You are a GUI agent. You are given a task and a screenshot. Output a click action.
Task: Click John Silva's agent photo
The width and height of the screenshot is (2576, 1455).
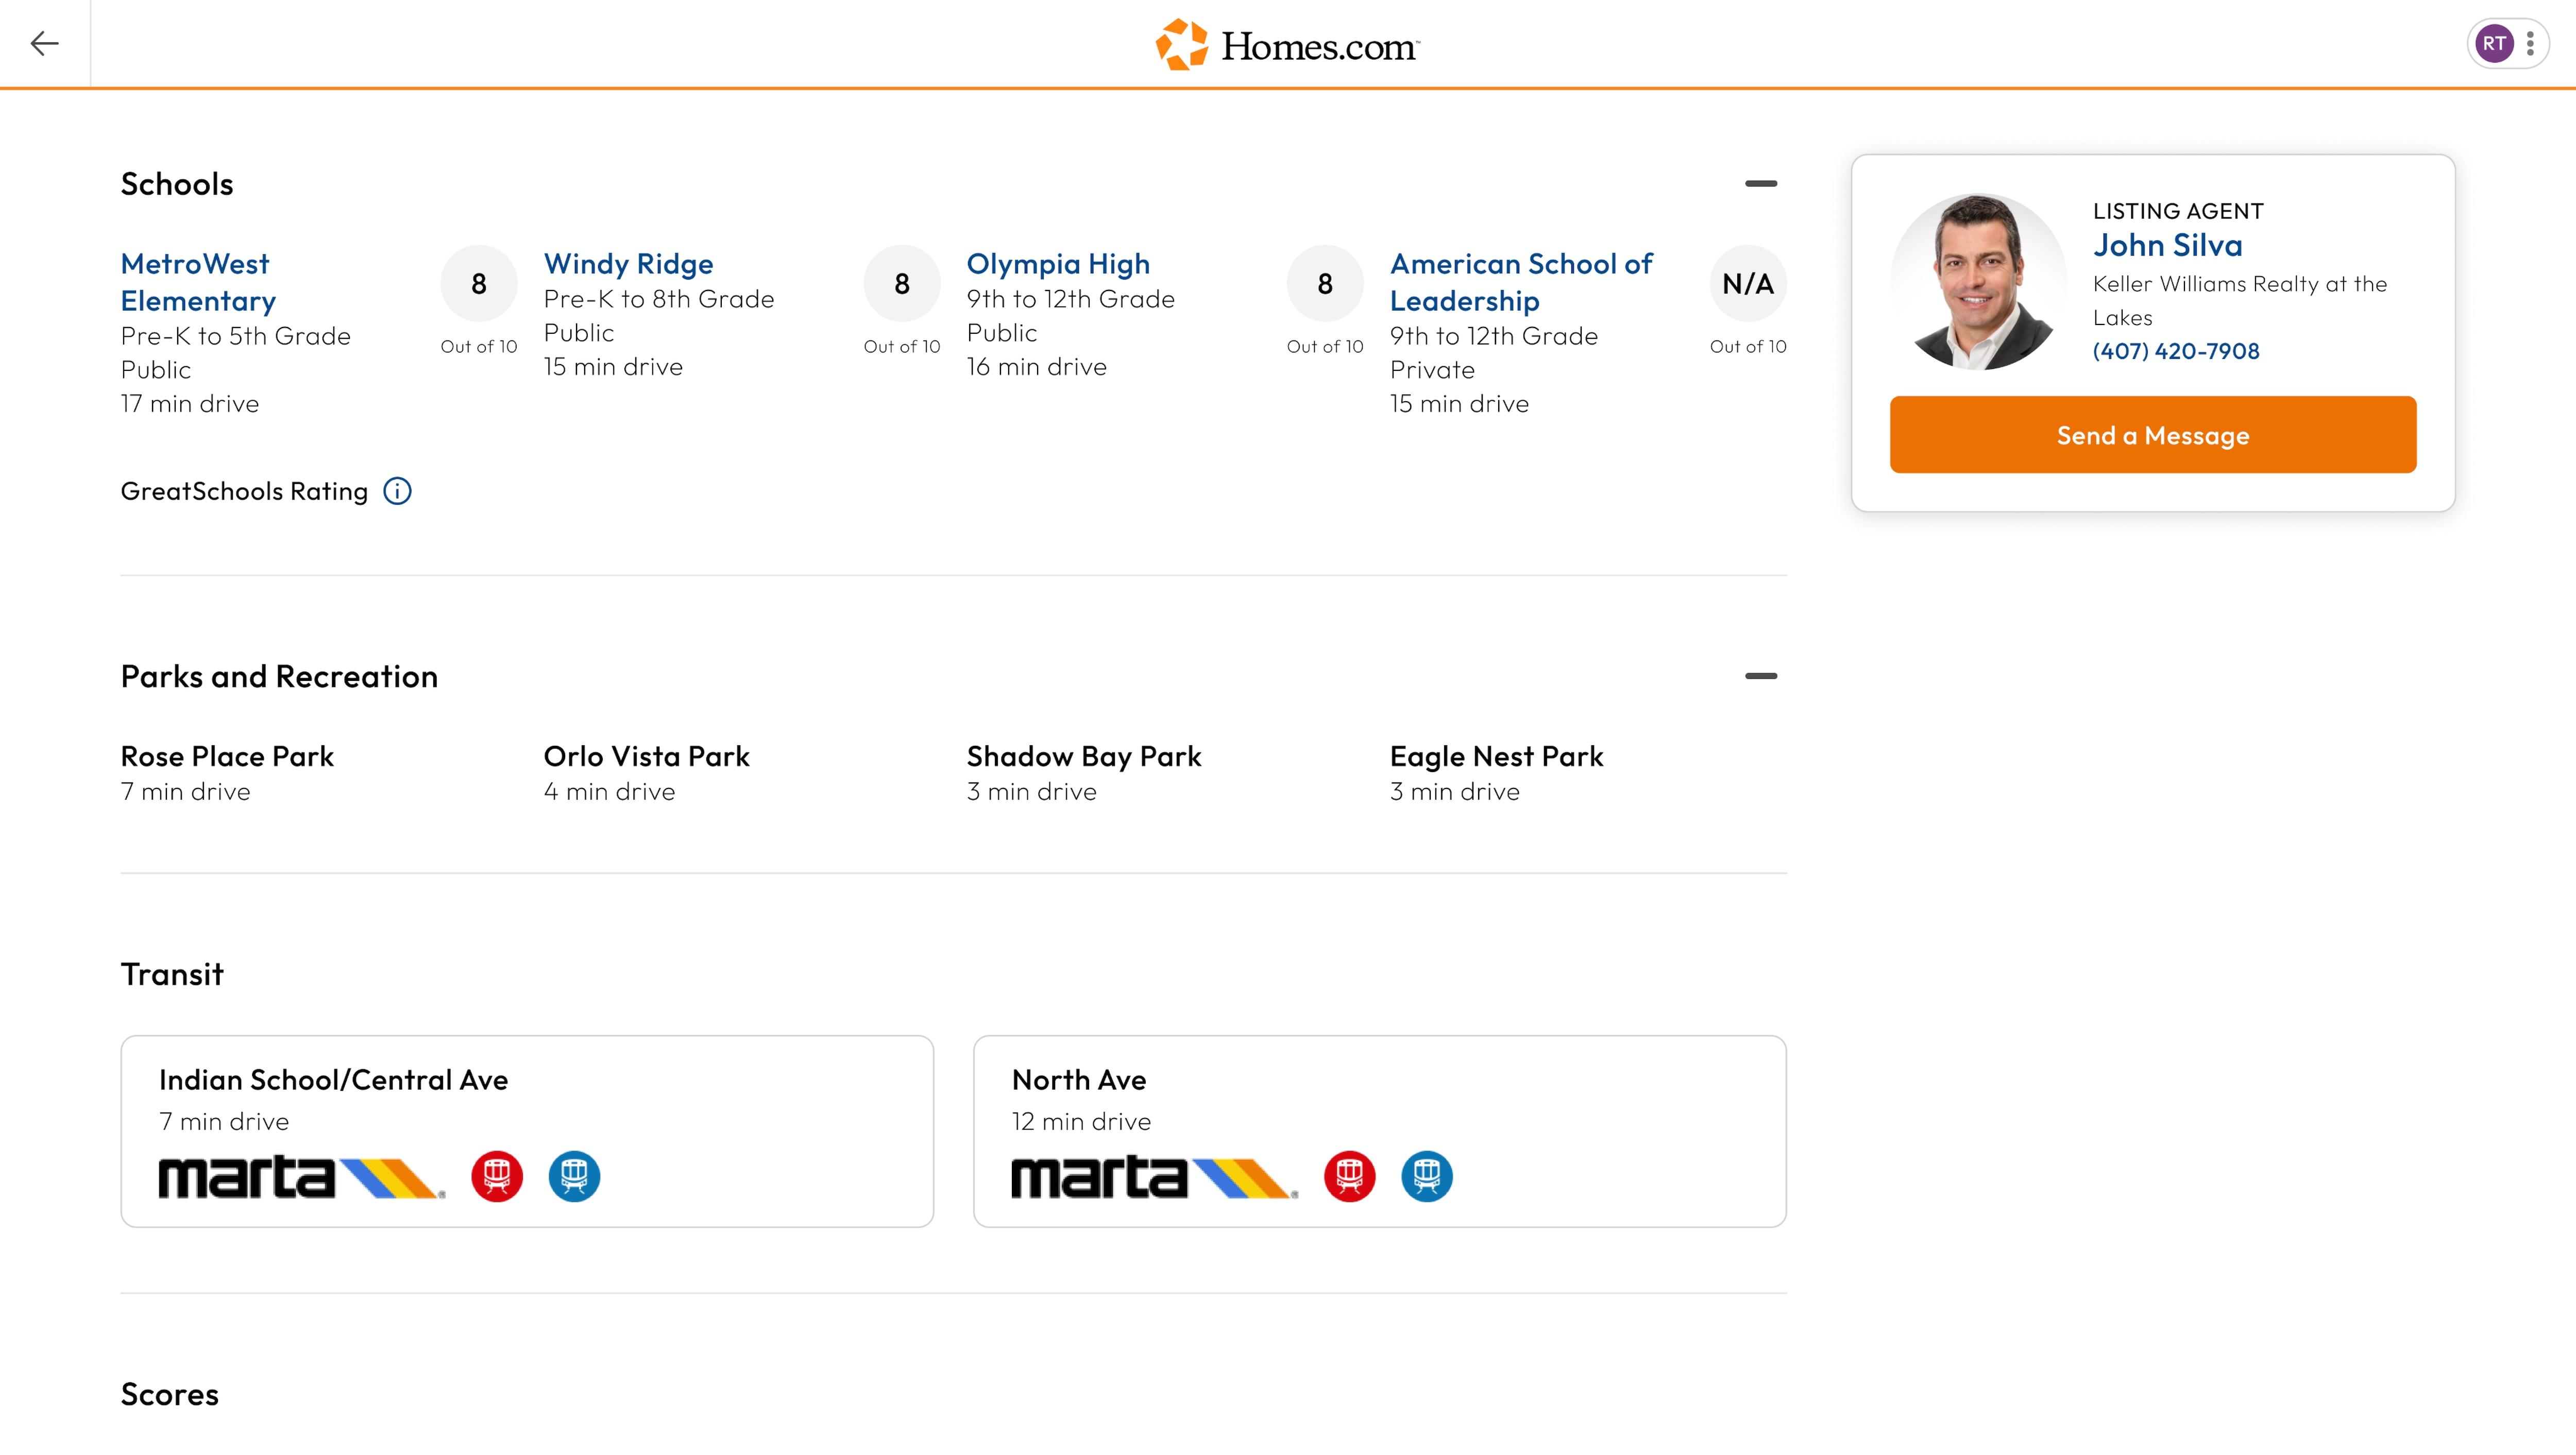point(1978,281)
